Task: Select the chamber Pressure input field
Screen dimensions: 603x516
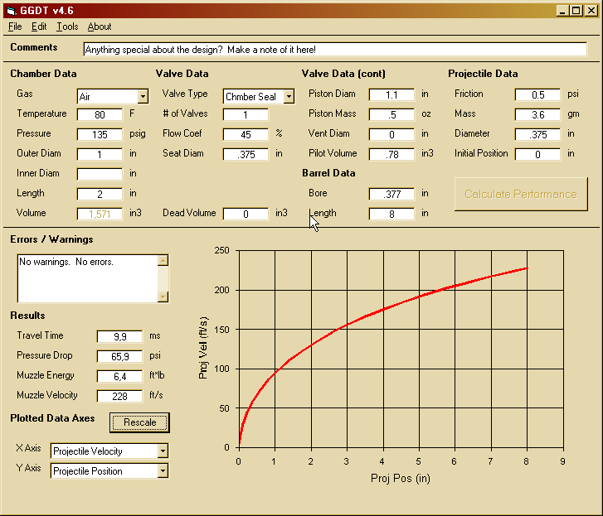Action: [100, 134]
